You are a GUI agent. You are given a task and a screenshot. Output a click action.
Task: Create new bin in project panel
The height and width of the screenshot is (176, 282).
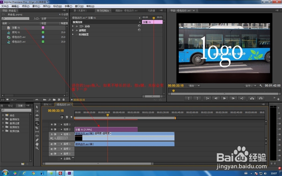54,100
